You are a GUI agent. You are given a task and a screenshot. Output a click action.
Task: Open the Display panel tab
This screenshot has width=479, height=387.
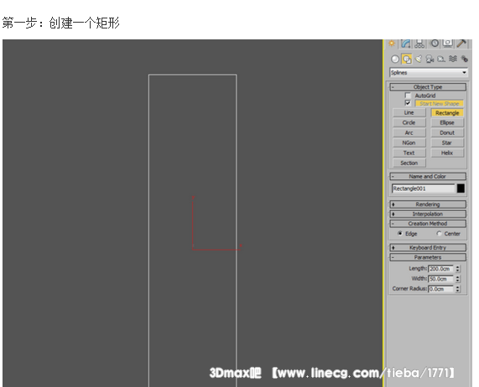(x=448, y=44)
